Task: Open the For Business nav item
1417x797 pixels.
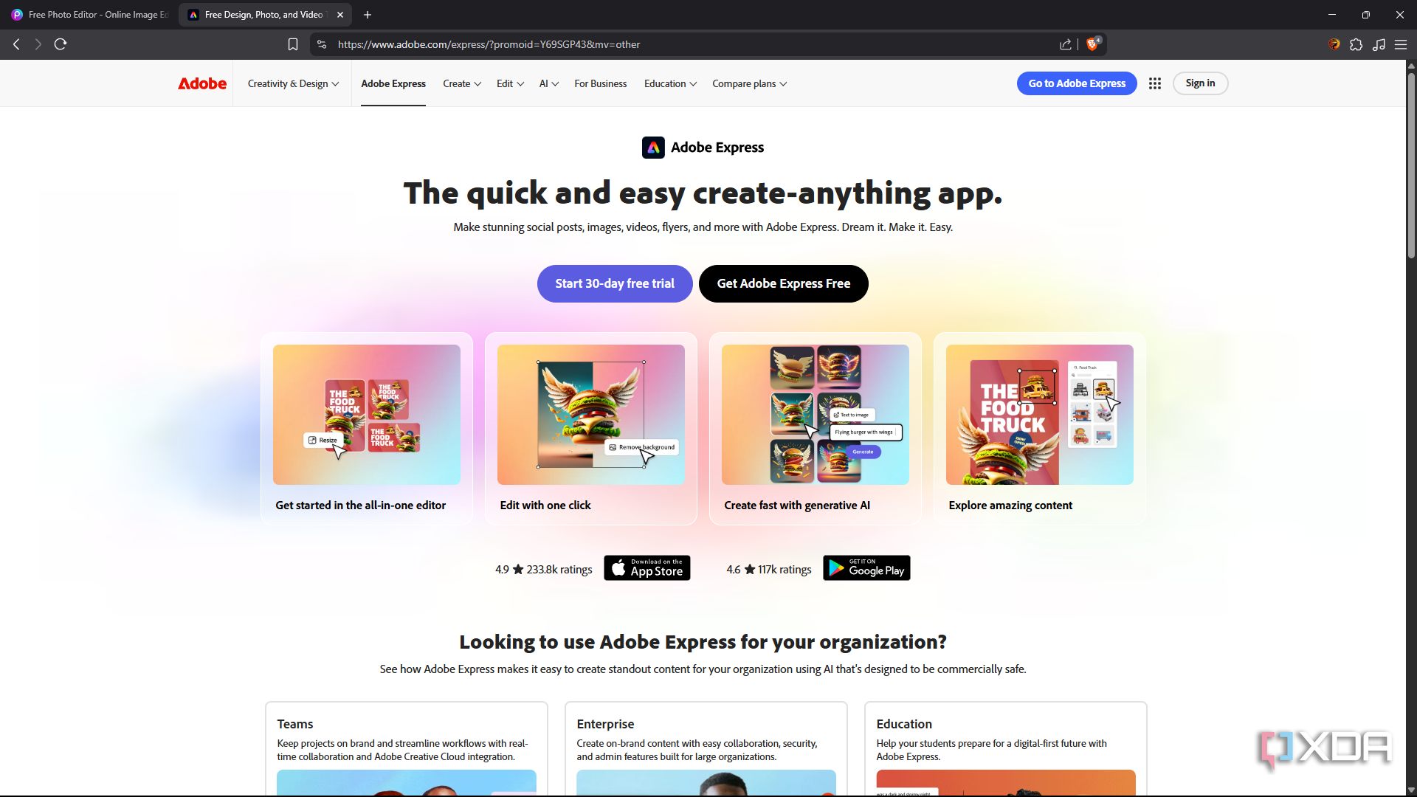Action: [x=601, y=83]
